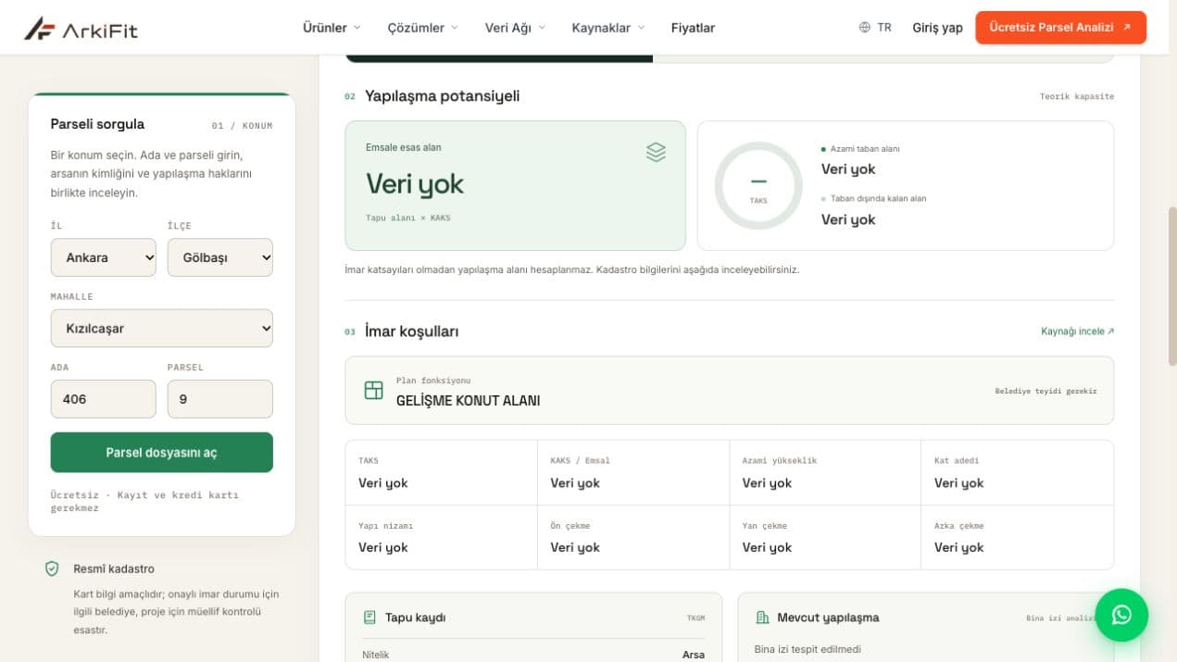The width and height of the screenshot is (1177, 662).
Task: Click the page vertical scrollbar
Action: [x=1171, y=285]
